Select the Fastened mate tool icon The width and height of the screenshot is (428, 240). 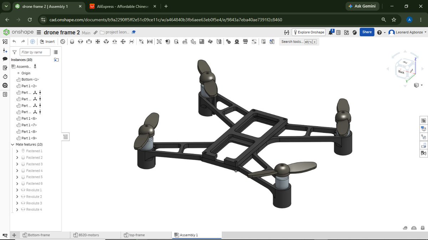71,42
